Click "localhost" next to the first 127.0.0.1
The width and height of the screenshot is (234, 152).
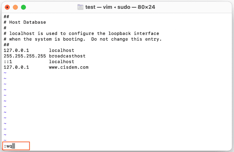click(x=61, y=51)
